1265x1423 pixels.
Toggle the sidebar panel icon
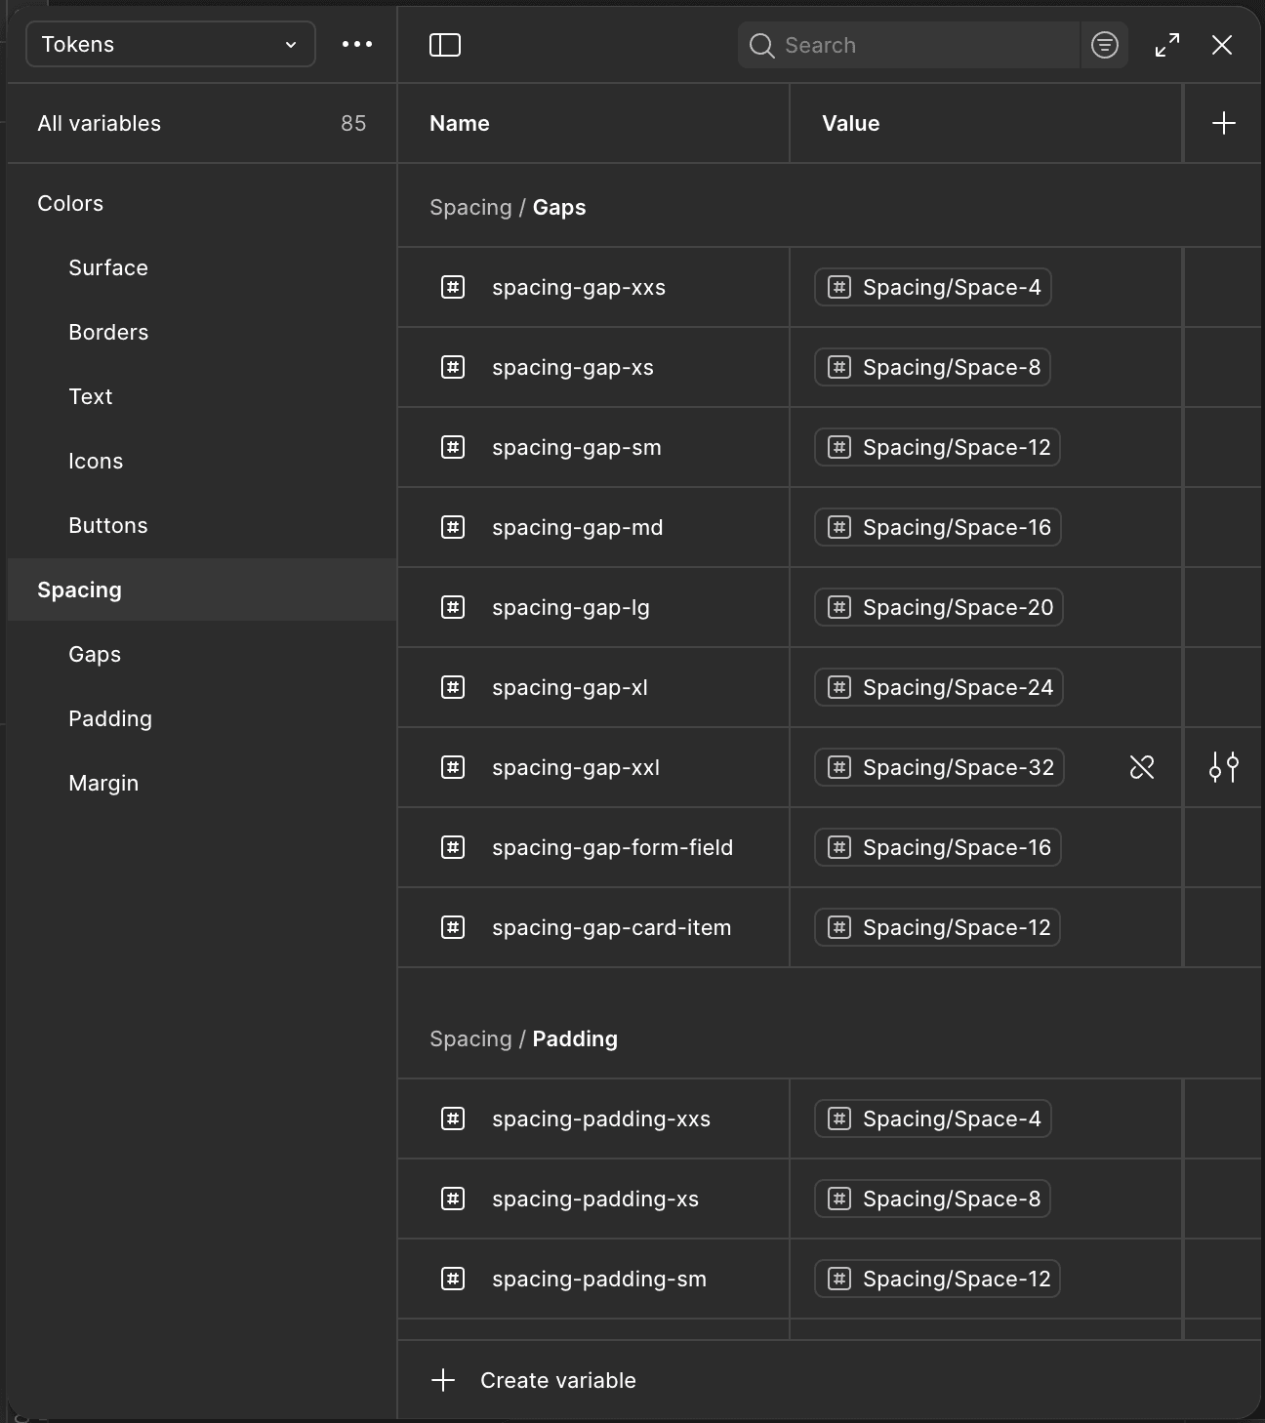coord(445,45)
